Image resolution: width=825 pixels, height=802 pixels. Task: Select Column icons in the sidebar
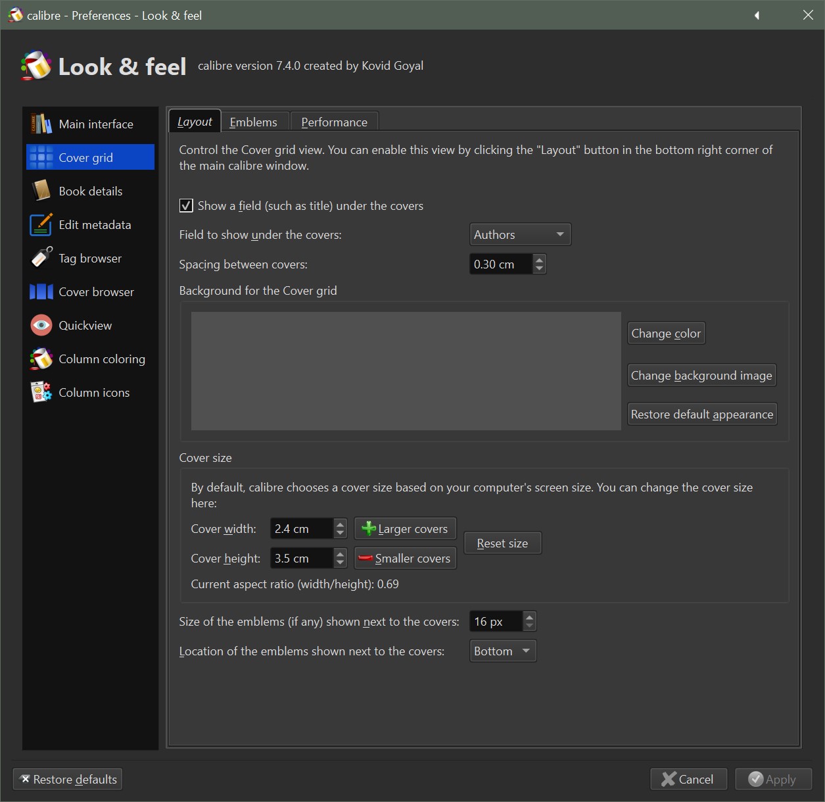(91, 392)
